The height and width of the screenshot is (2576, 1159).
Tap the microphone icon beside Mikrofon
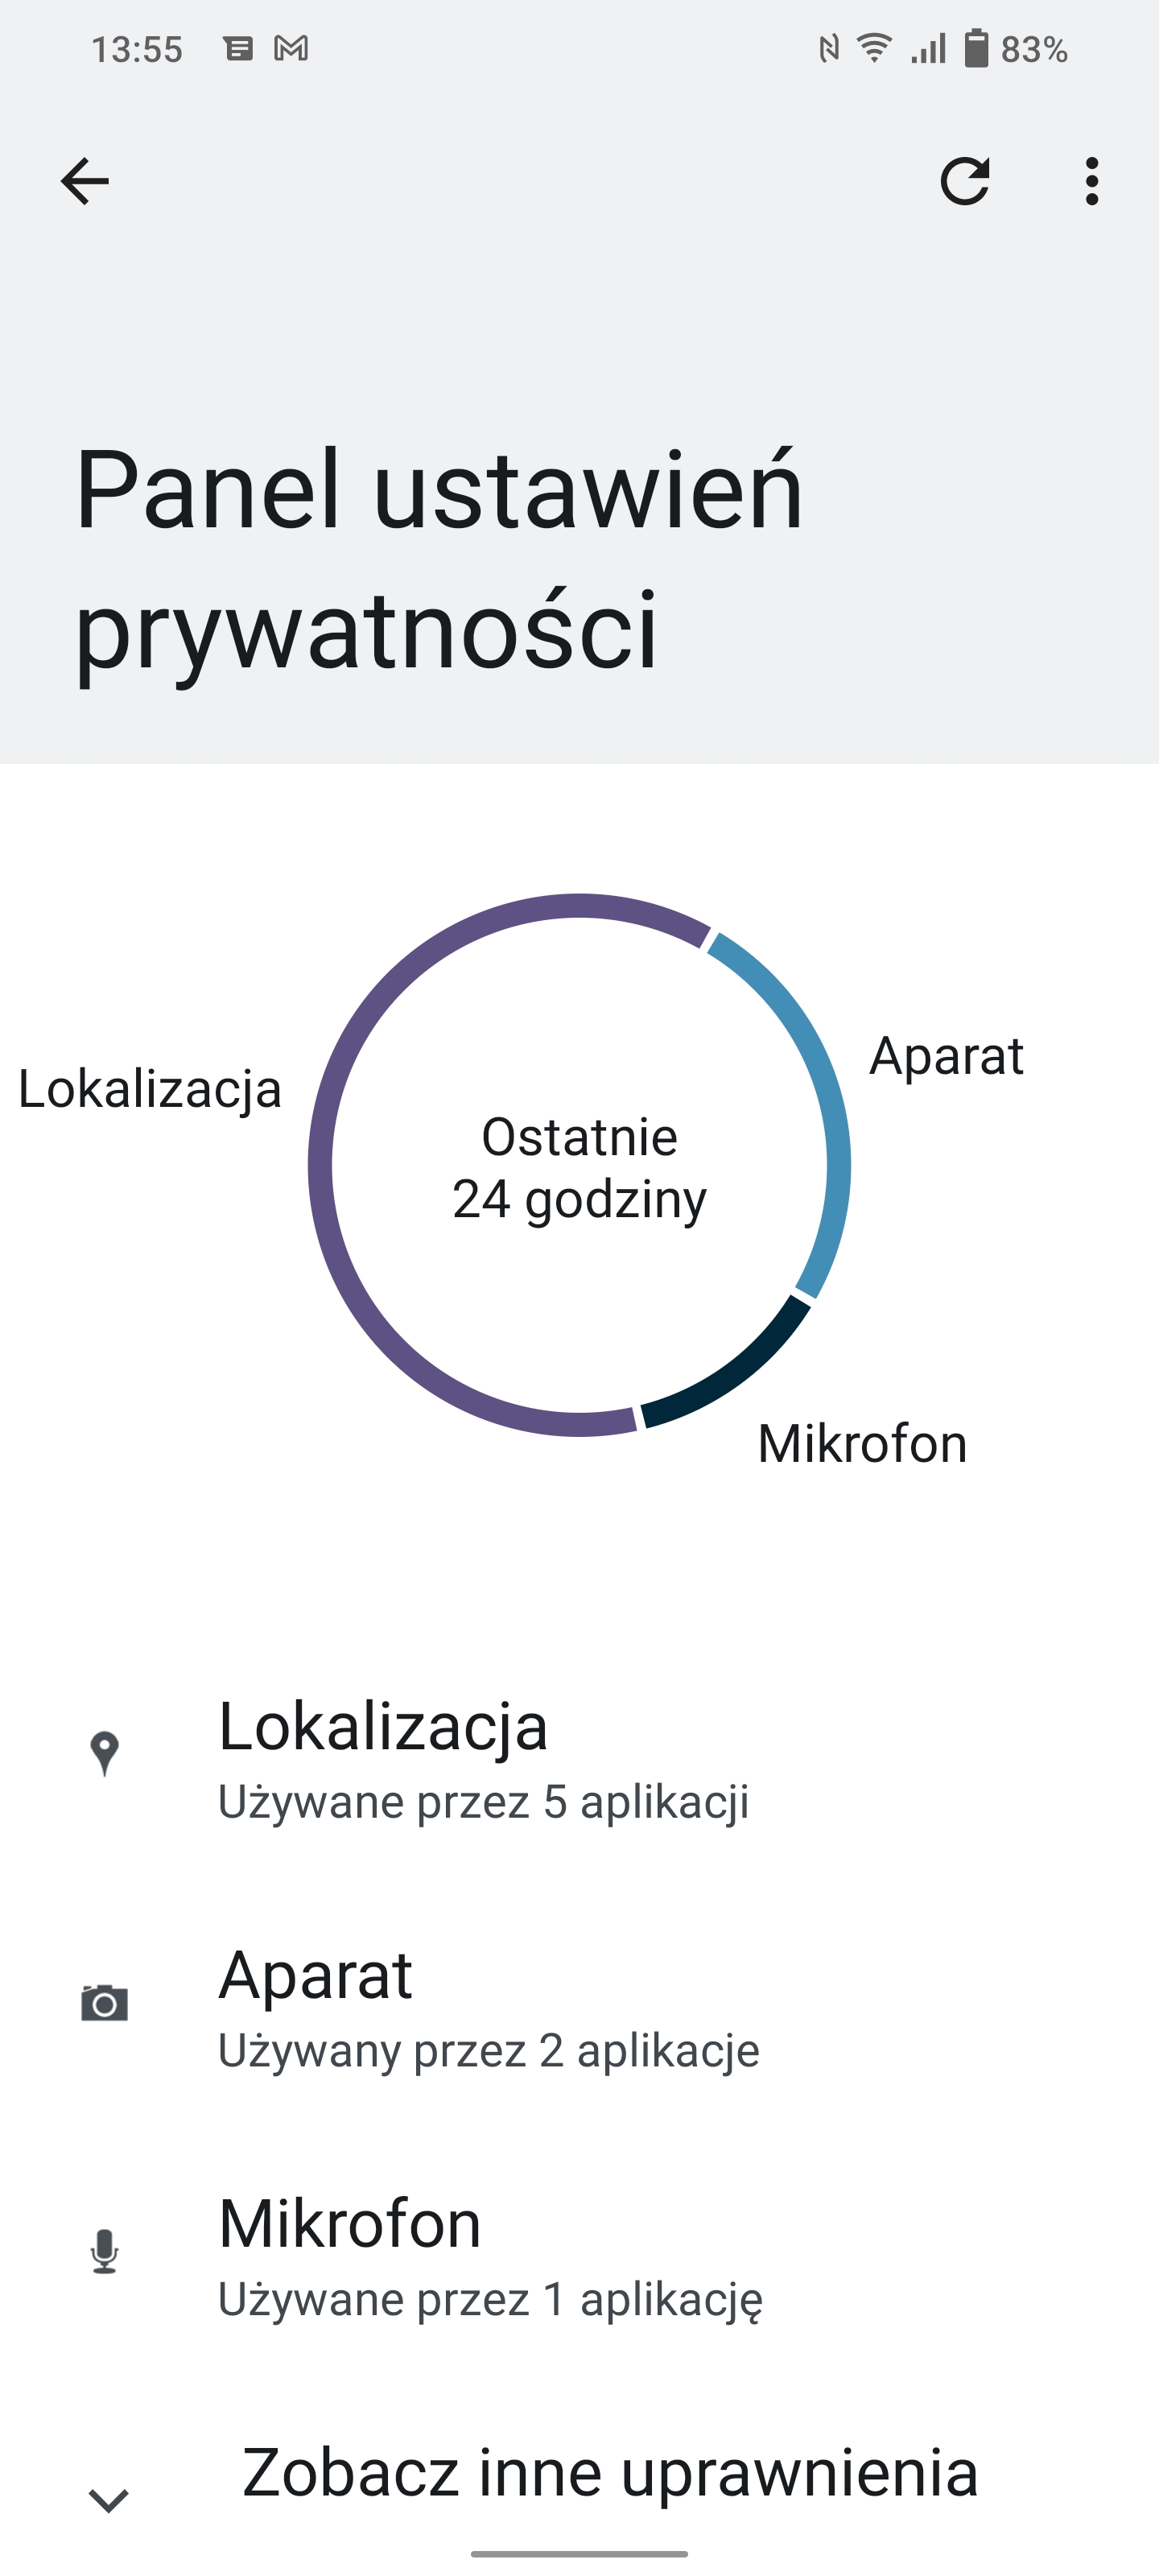tap(105, 2251)
